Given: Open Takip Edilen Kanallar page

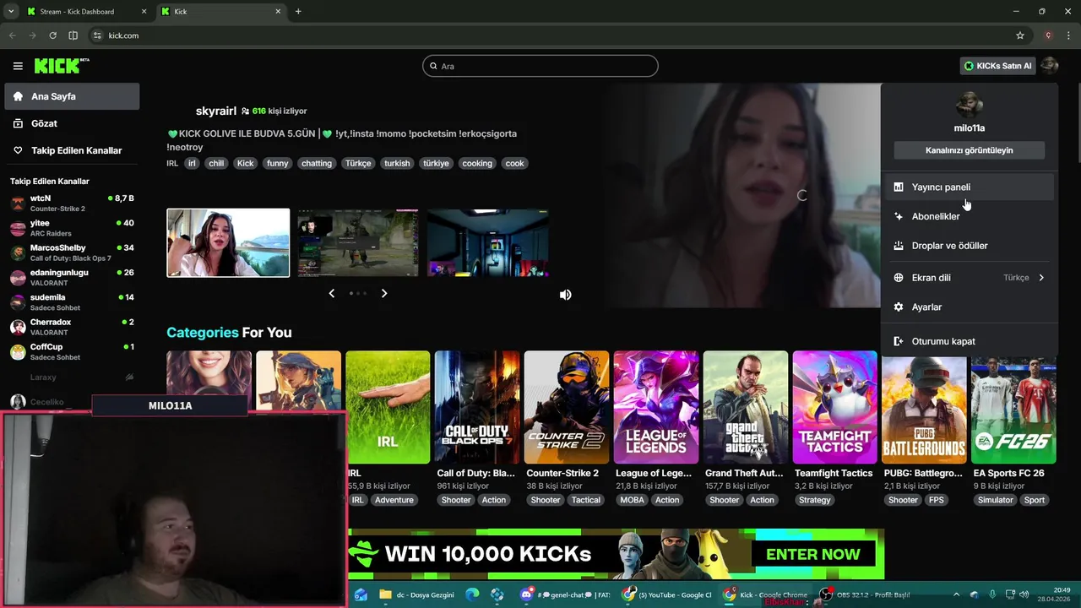Looking at the screenshot, I should pyautogui.click(x=72, y=150).
